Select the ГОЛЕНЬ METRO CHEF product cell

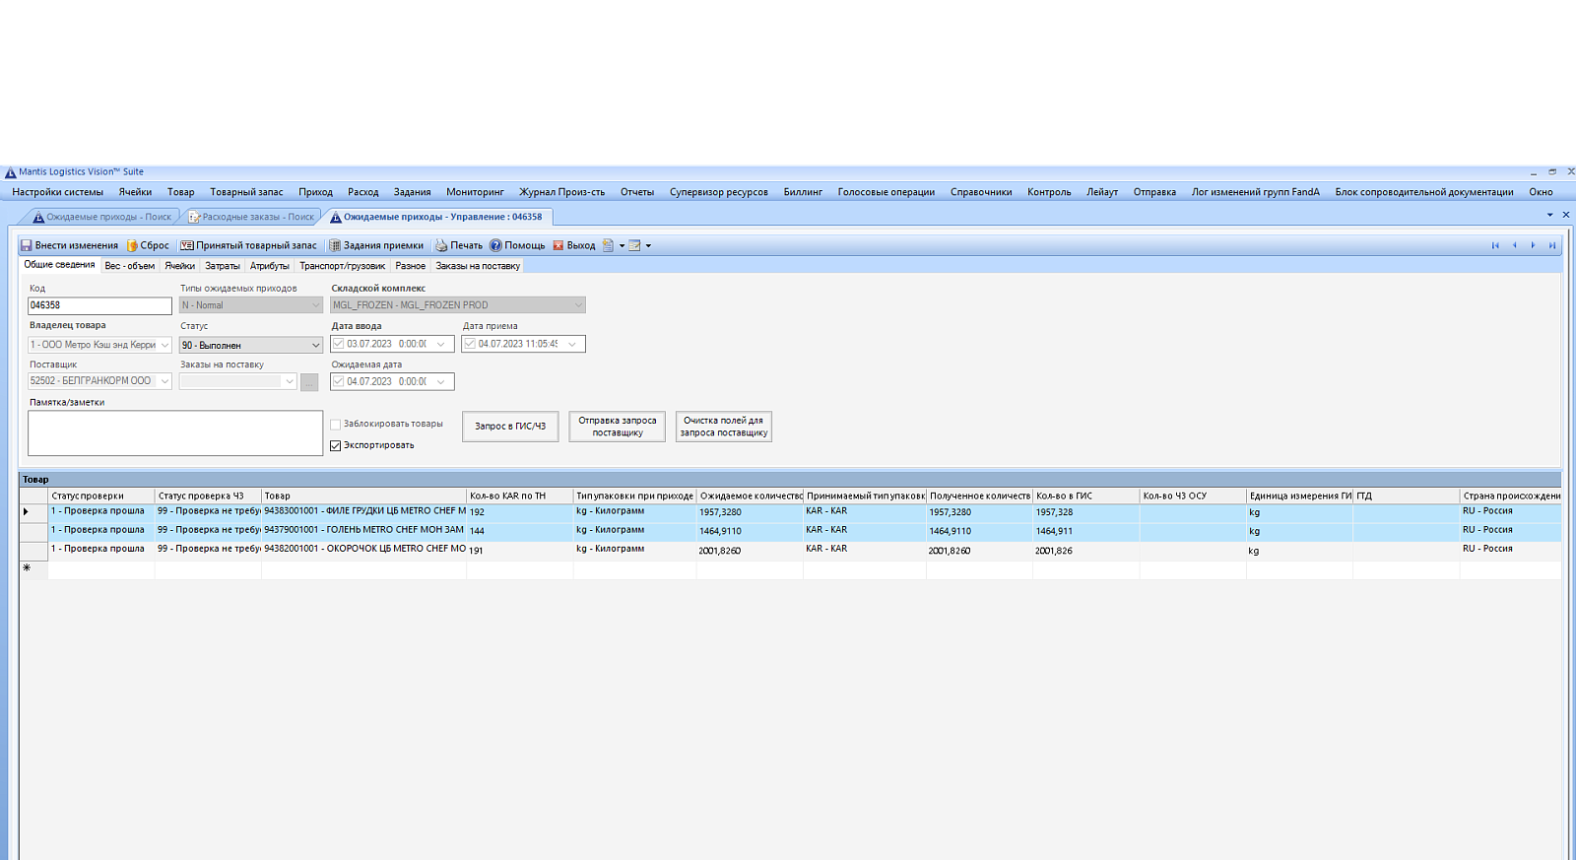pyautogui.click(x=363, y=531)
